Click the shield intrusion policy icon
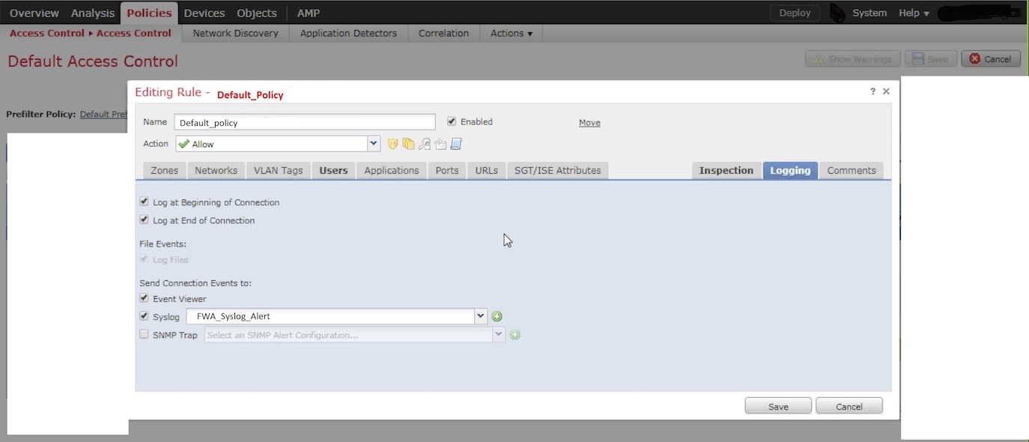The image size is (1029, 442). click(x=392, y=144)
